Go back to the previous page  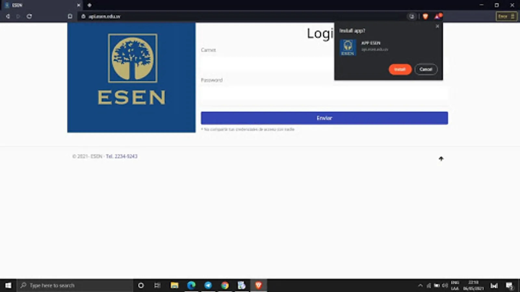tap(8, 17)
